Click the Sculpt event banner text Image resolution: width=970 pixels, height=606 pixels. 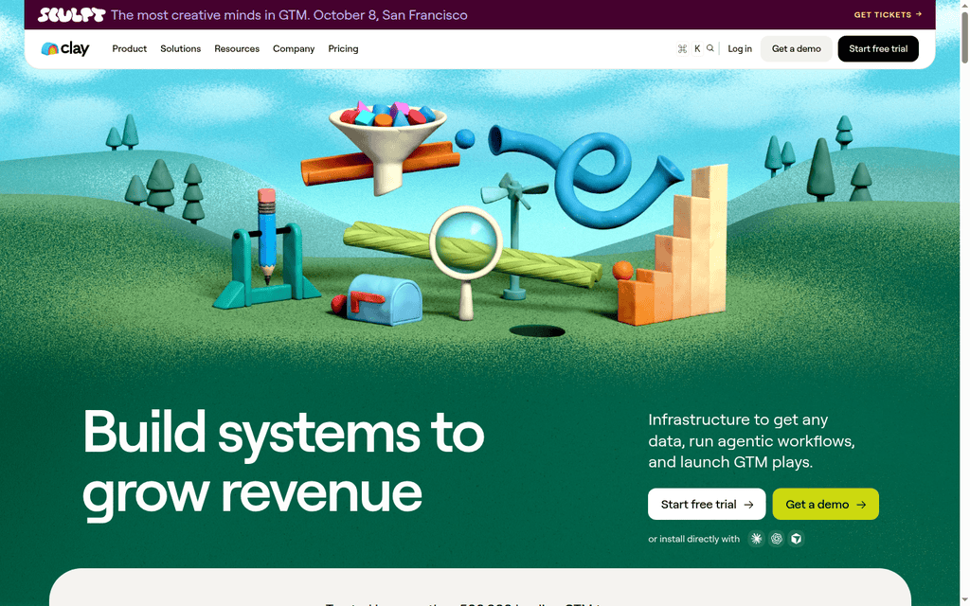tap(289, 15)
